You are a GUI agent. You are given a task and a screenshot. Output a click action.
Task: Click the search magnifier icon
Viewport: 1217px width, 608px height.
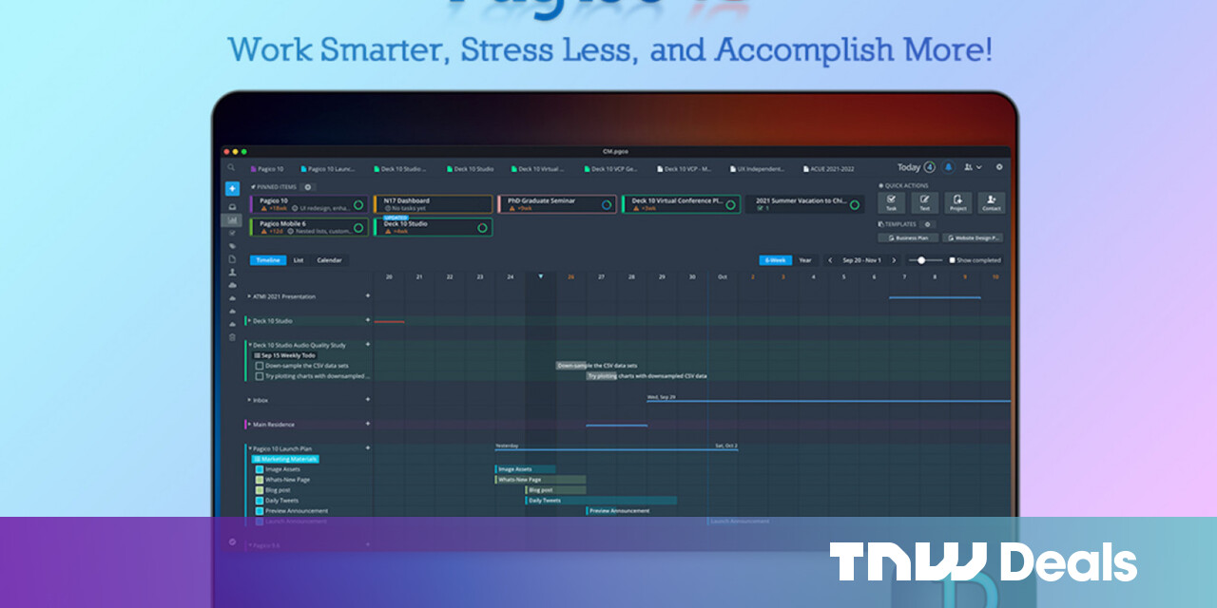(x=230, y=168)
